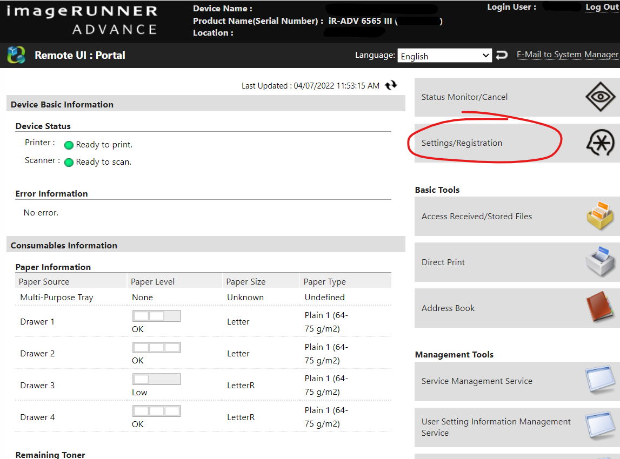Viewport: 620px width, 459px height.
Task: Click E-Mail to System Manager link
Action: (567, 55)
